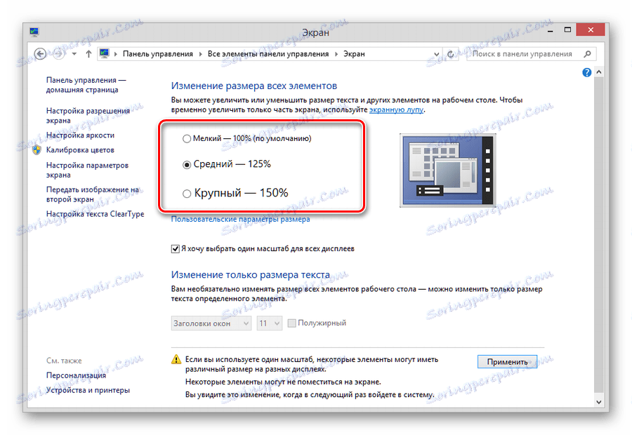Click the blue Help question mark icon
632x435 pixels.
click(x=586, y=72)
